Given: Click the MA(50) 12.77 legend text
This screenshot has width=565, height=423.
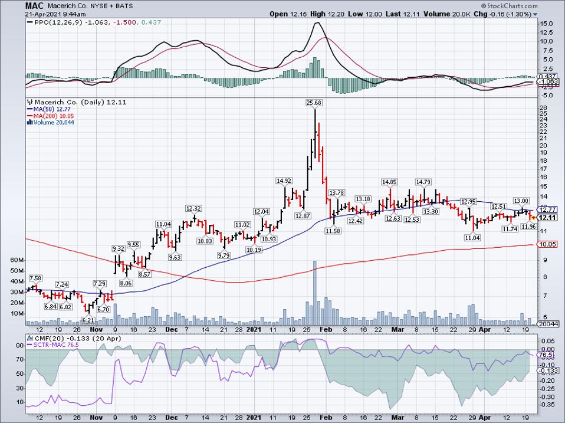Looking at the screenshot, I should (52, 109).
